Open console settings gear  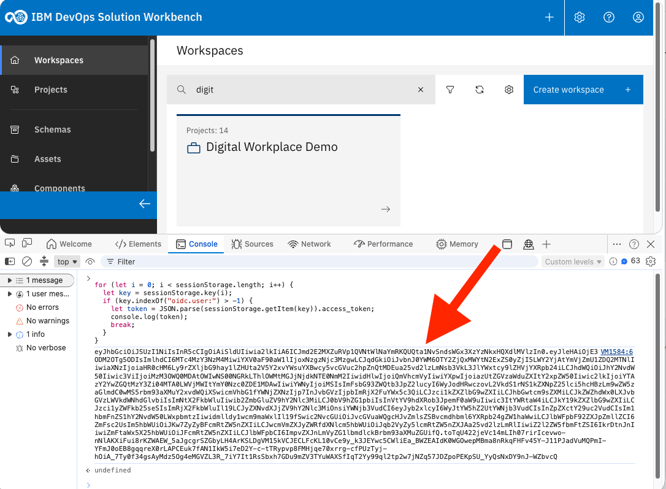[651, 261]
